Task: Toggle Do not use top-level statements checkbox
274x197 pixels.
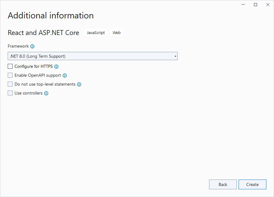Action: click(x=10, y=84)
